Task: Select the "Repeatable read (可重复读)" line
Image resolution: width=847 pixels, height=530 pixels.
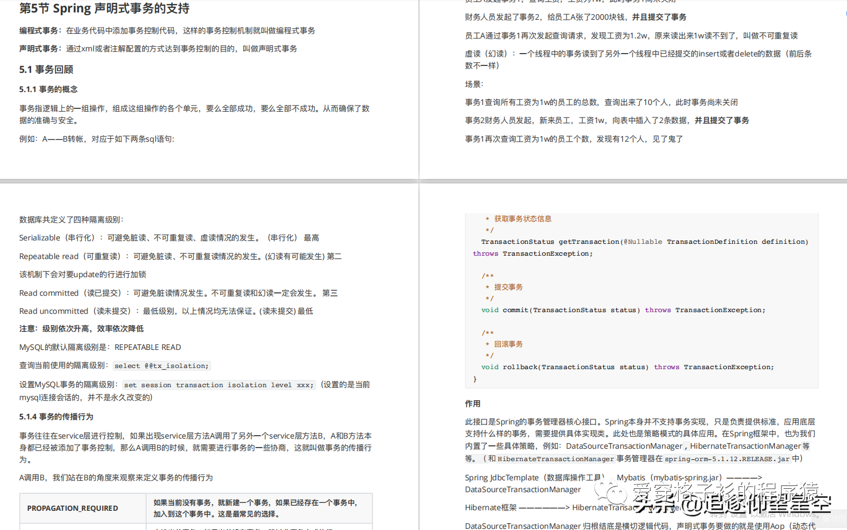Action: click(x=181, y=256)
